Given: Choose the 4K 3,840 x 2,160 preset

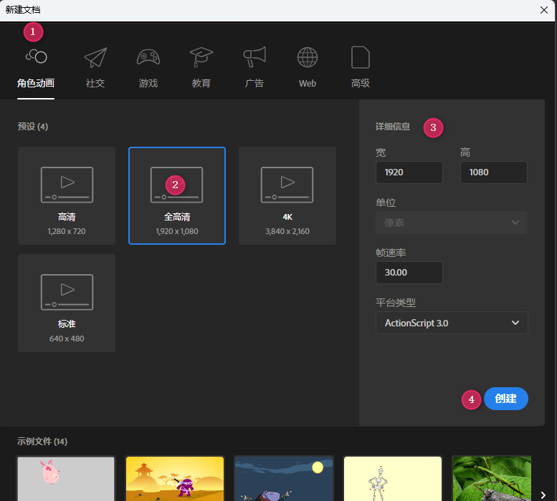Looking at the screenshot, I should coord(287,195).
